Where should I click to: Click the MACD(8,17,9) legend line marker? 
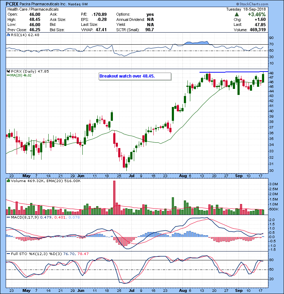[x=8, y=217]
